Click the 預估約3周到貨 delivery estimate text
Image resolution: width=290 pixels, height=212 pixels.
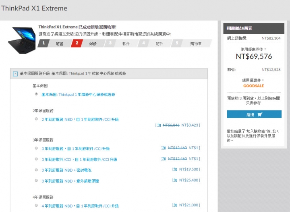pyautogui.click(x=254, y=100)
